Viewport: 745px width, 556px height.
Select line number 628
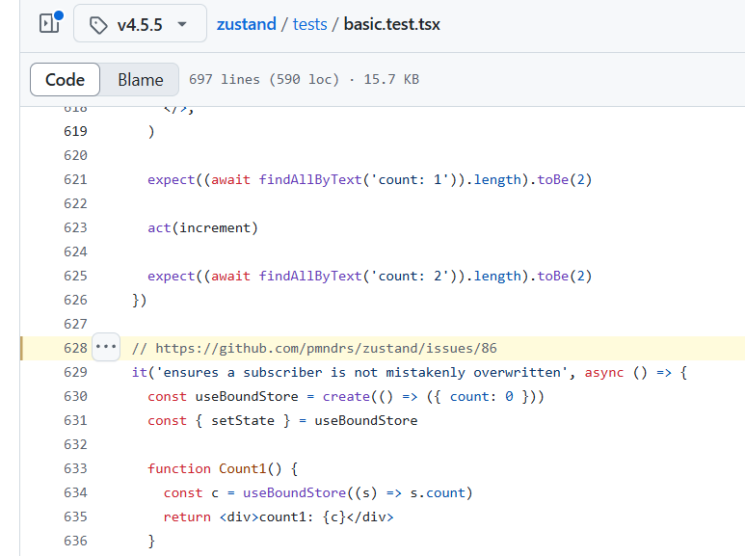tap(75, 348)
